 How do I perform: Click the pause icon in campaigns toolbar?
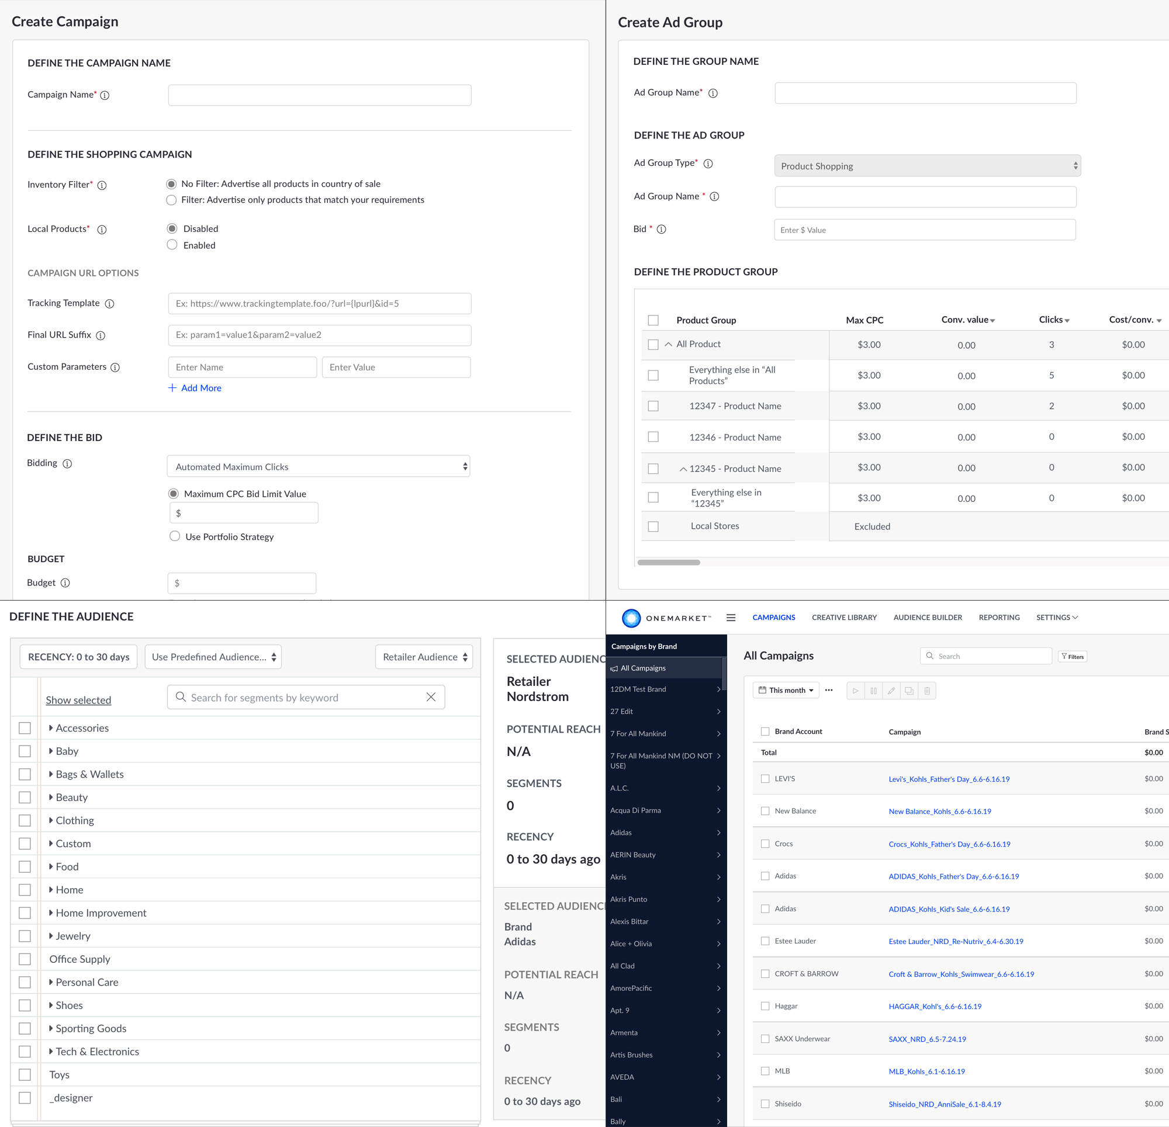873,691
